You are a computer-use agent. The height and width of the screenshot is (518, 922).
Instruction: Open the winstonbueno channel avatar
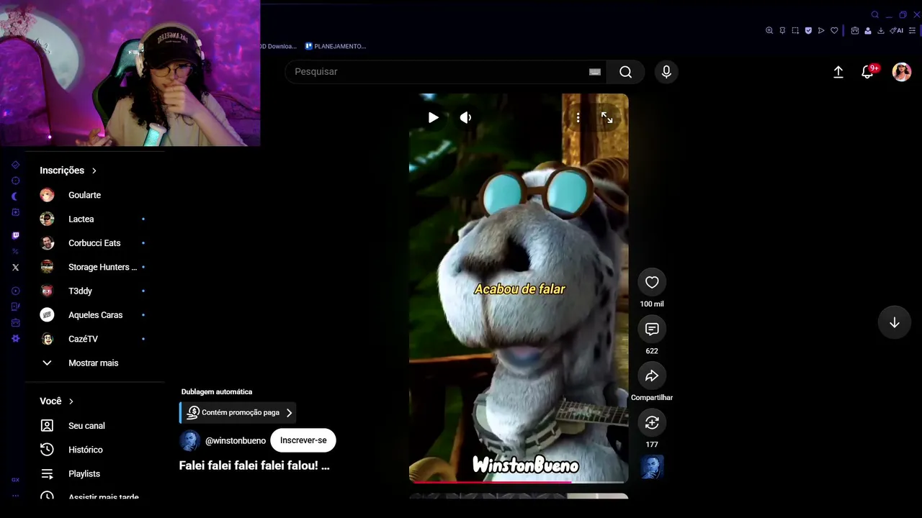coord(189,440)
